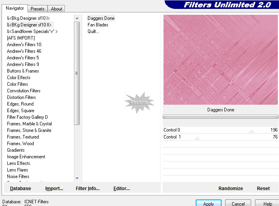This screenshot has height=206, width=279.
Task: Select Frames, Marble & Crystal category
Action: coord(29,124)
